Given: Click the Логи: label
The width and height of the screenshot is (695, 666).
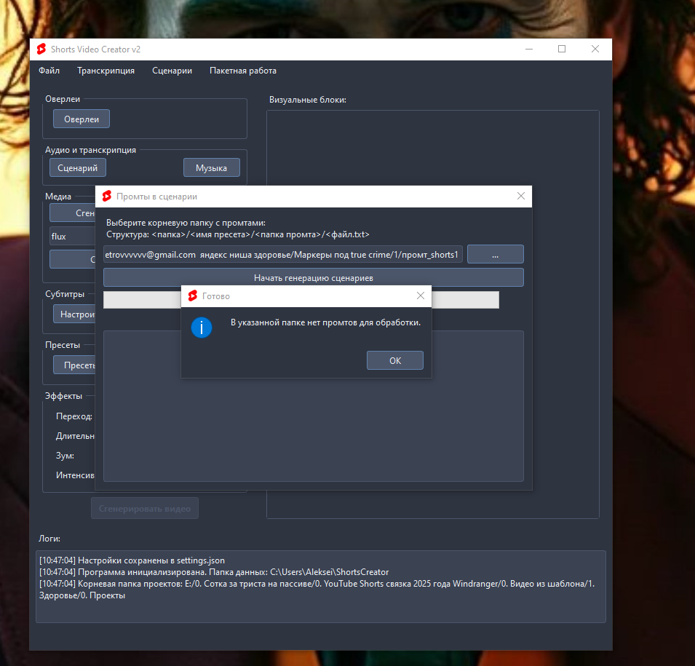Looking at the screenshot, I should tap(49, 539).
